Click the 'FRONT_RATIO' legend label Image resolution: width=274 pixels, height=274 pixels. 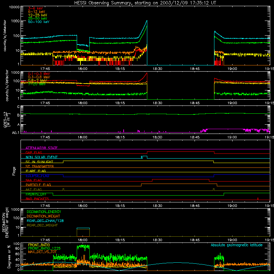39,245
